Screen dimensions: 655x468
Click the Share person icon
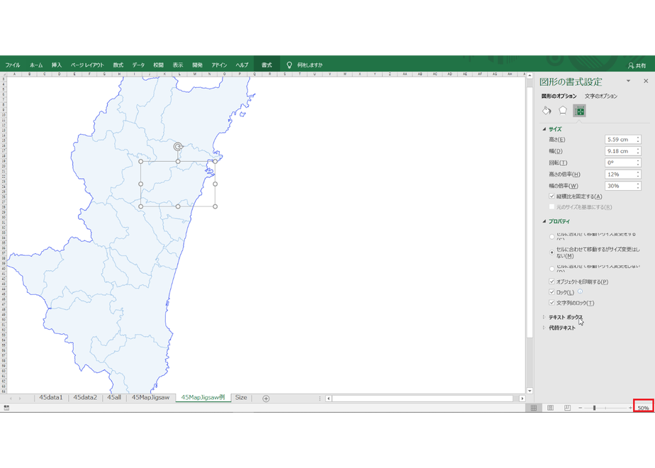pos(631,66)
